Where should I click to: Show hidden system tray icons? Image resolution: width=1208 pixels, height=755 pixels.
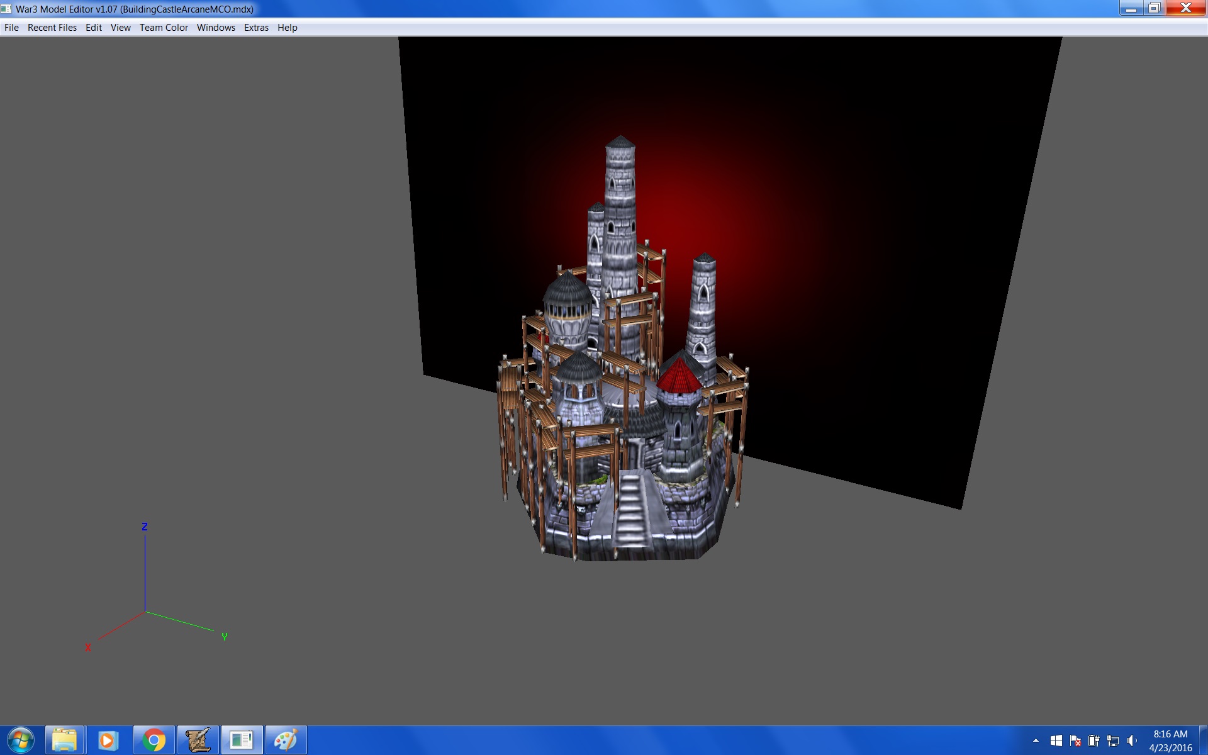pos(1036,741)
